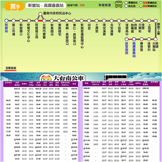
Task: Select the 北安溪寮 stop circle
Action: 111,21
